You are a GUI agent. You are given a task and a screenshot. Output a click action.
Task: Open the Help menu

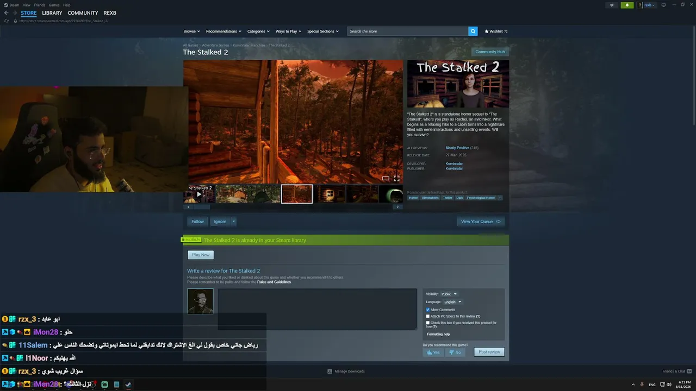click(x=66, y=5)
